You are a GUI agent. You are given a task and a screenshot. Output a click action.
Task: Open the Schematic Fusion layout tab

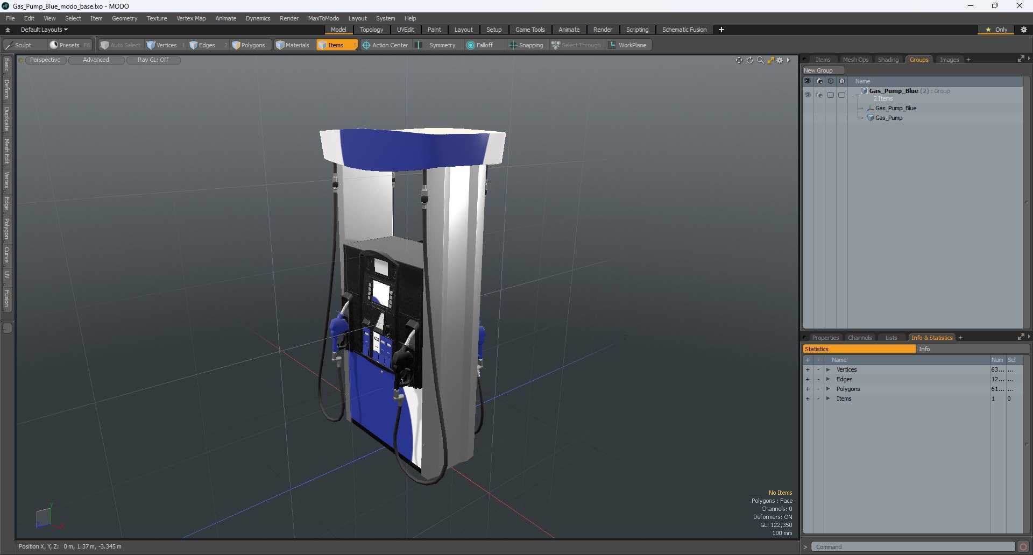coord(684,30)
